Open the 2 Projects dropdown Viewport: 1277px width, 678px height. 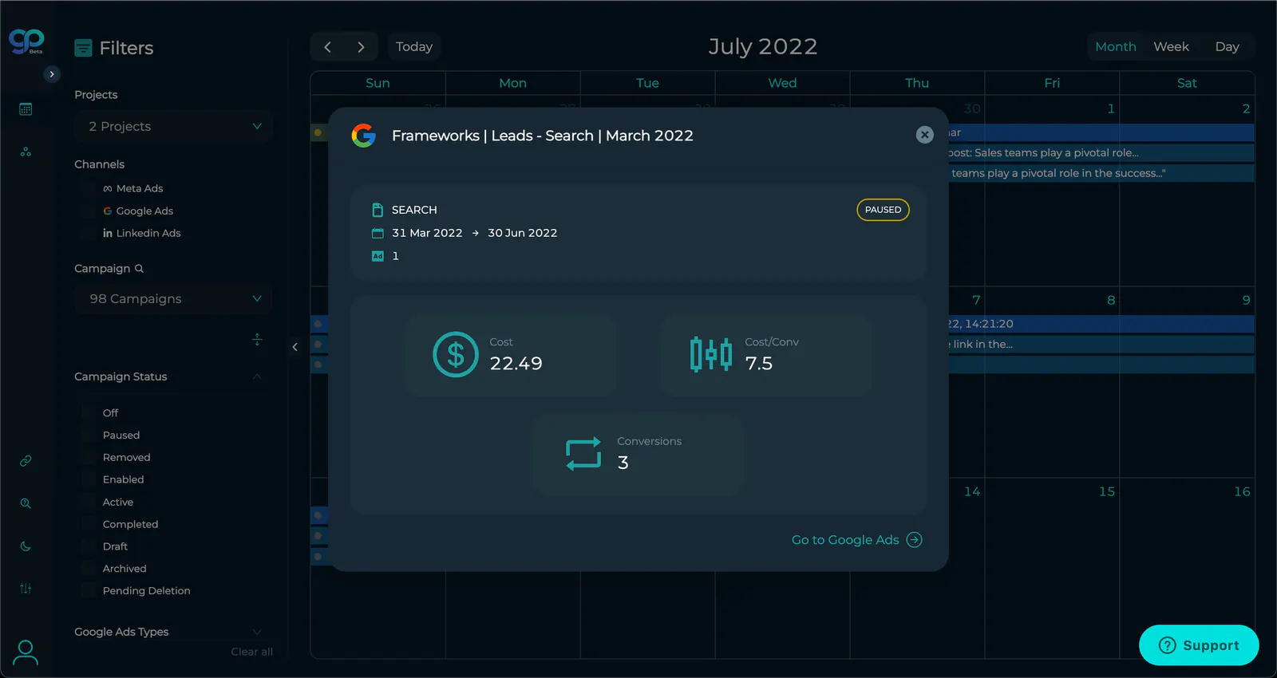(x=173, y=127)
